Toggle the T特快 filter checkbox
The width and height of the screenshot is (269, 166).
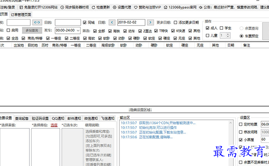coord(156,31)
